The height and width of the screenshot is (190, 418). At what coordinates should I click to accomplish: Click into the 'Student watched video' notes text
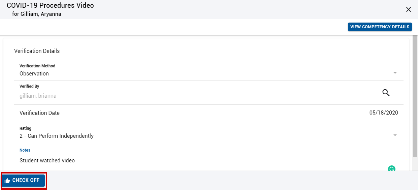click(x=47, y=160)
